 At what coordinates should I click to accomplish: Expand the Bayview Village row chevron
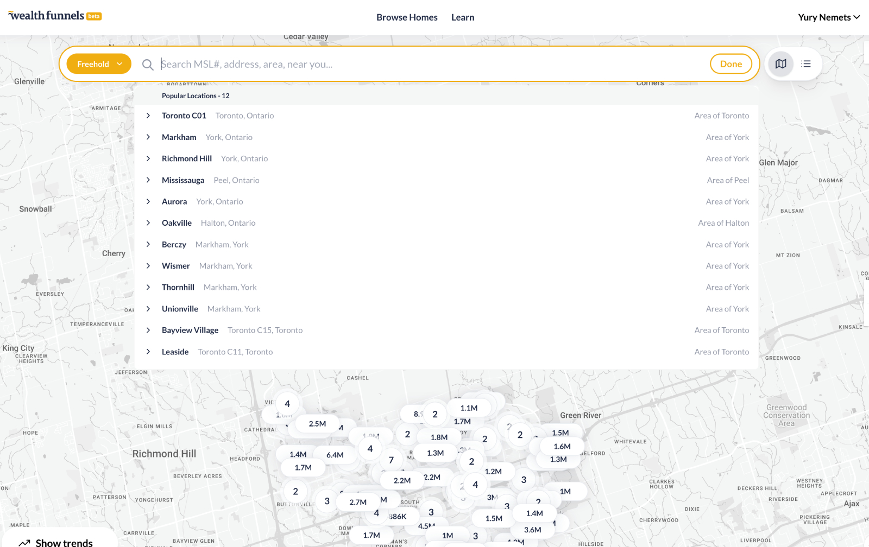(148, 330)
